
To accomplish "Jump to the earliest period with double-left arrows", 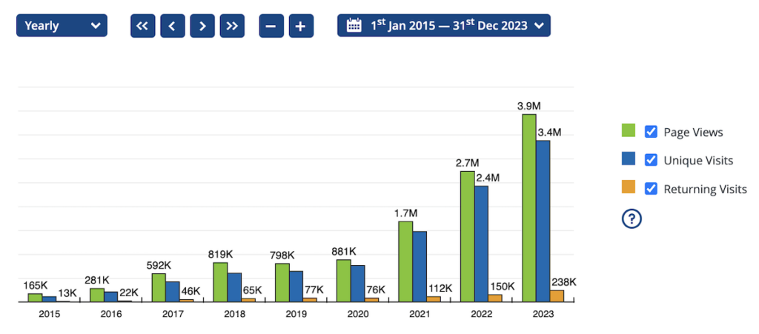I will pyautogui.click(x=142, y=26).
